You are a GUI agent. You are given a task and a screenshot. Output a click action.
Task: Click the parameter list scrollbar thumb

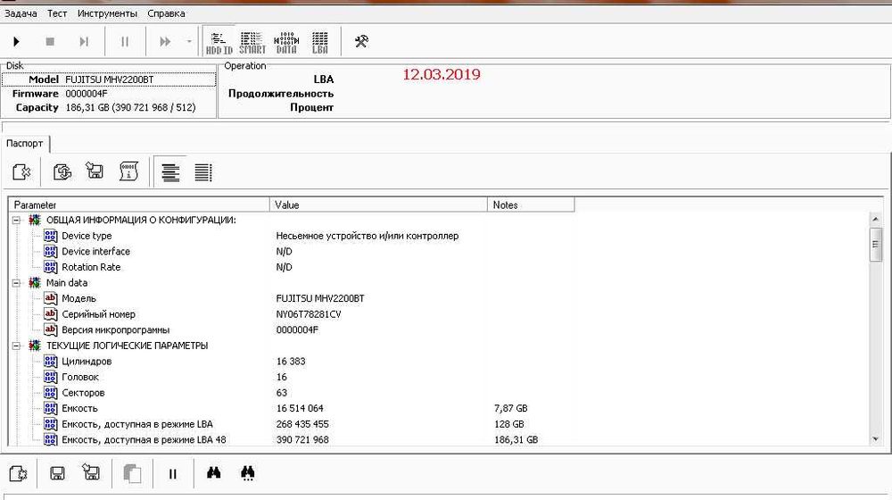tap(876, 244)
